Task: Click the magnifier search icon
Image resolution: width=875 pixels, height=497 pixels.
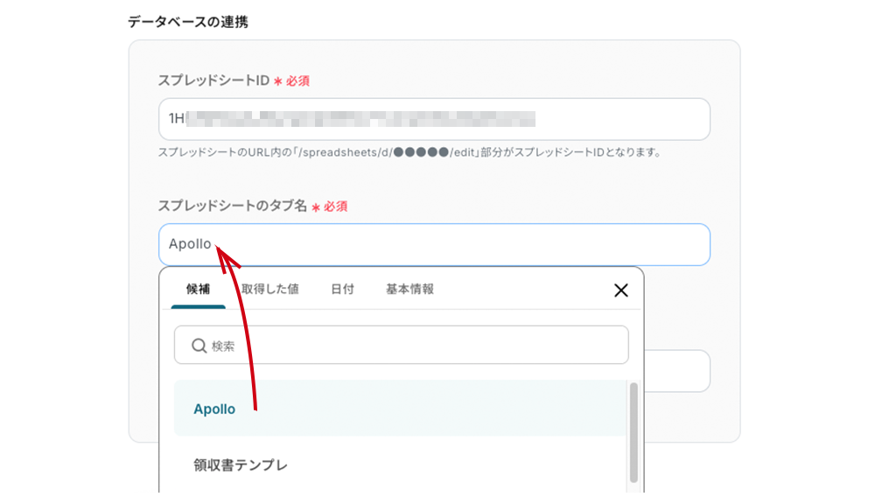Action: click(x=199, y=346)
